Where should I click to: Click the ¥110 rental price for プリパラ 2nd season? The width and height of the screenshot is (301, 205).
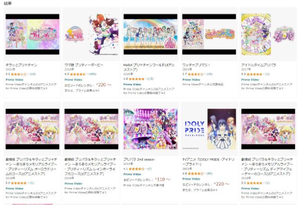pos(163,179)
